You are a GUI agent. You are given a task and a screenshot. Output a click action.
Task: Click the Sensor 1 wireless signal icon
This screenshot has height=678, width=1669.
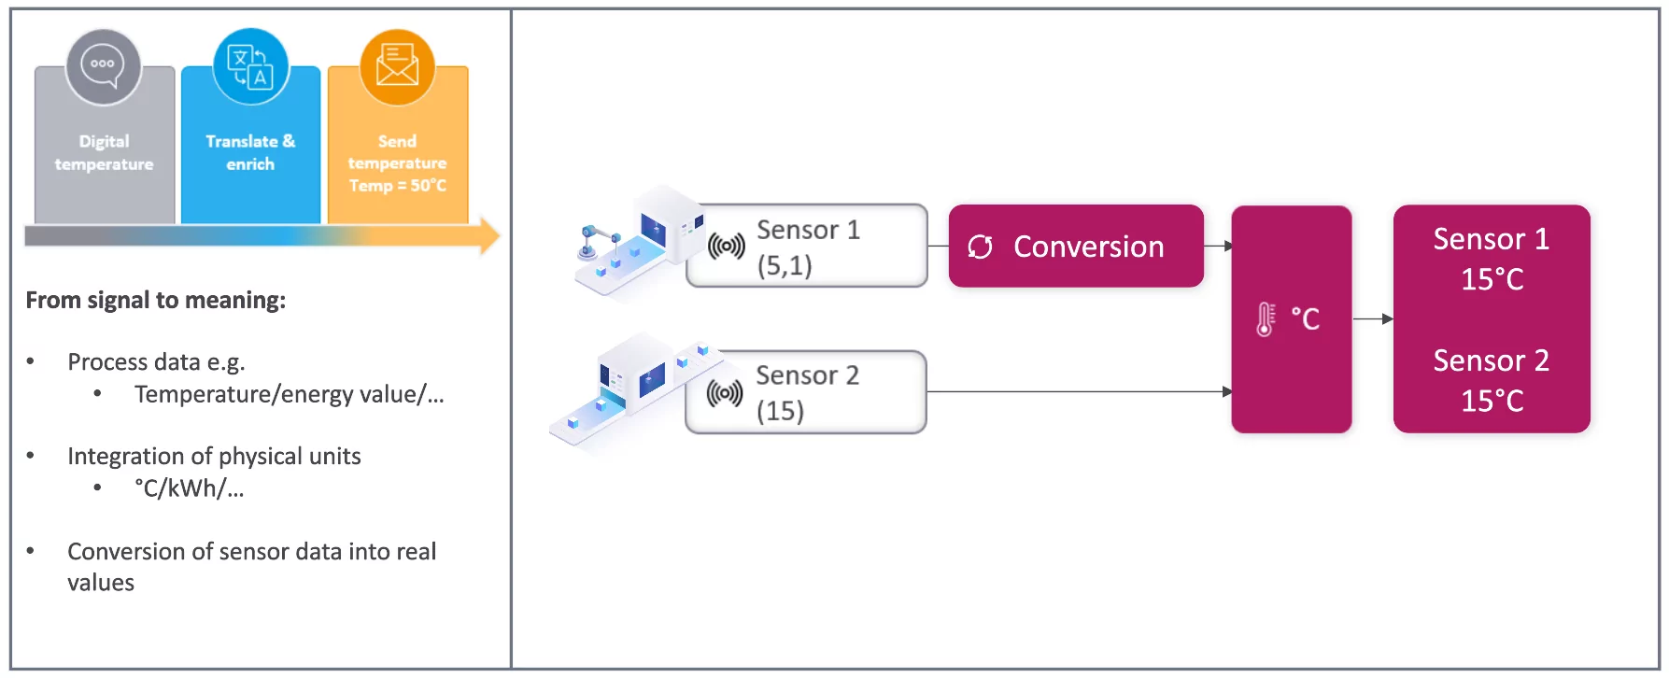tap(726, 247)
